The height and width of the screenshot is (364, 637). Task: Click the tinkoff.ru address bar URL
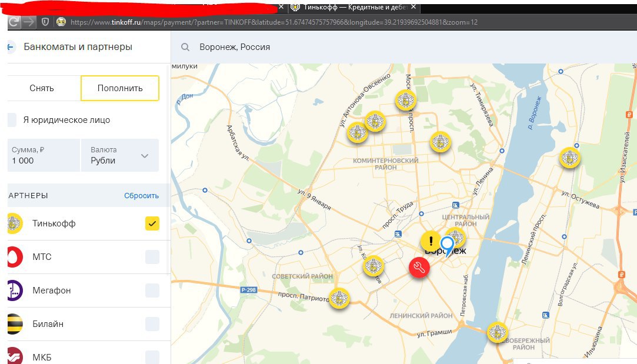(274, 22)
